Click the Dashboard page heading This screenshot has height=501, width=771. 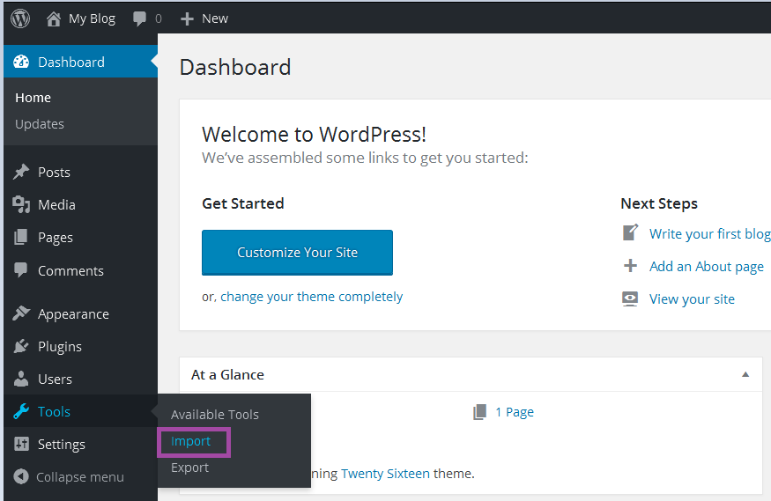click(235, 67)
